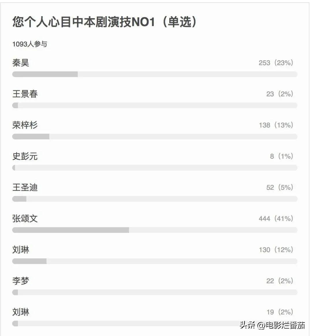Viewport: 312px width, 336px height.
Task: Pick 荣梓杉 in the single-choice poll
Action: [x=25, y=125]
